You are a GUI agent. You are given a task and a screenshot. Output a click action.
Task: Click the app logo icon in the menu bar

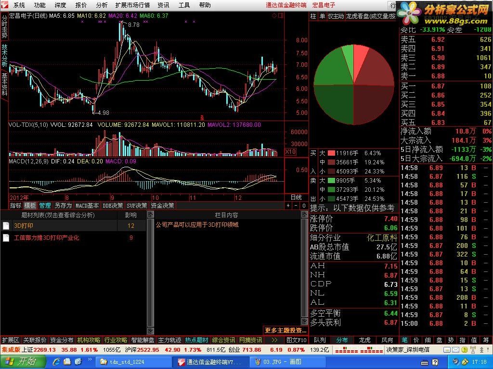tap(5, 5)
